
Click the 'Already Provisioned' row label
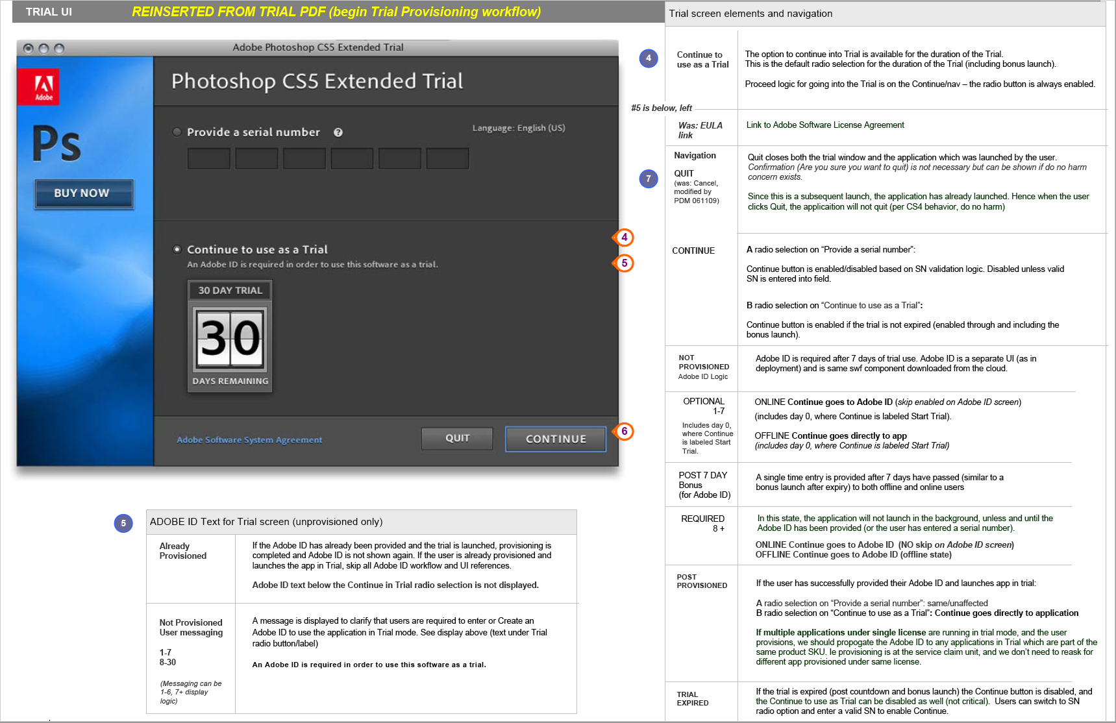click(x=183, y=551)
